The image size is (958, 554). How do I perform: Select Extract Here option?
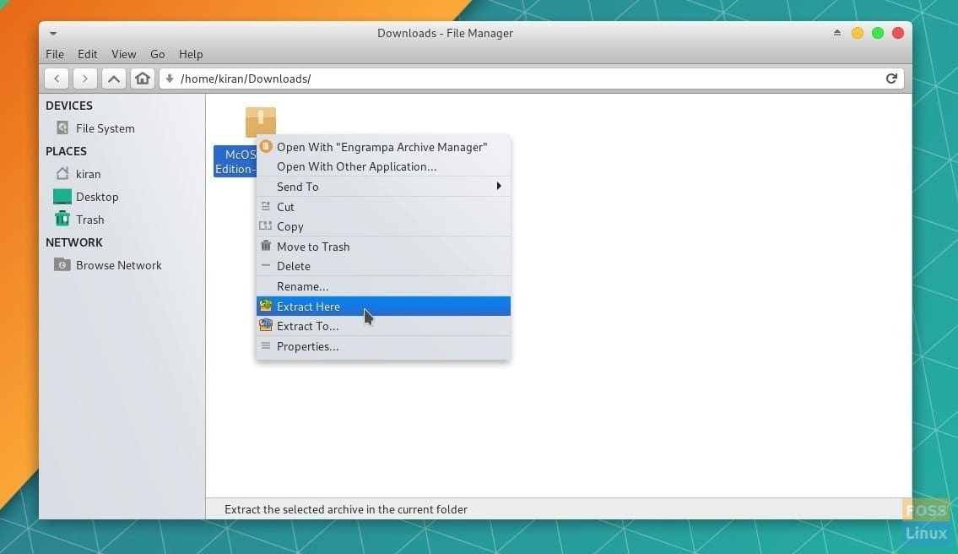[383, 307]
